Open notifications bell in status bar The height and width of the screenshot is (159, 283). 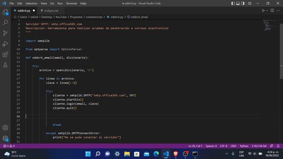coord(278,146)
